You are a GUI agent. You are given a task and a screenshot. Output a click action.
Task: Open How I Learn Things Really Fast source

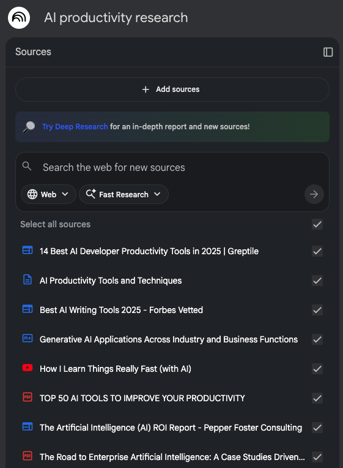tap(116, 369)
